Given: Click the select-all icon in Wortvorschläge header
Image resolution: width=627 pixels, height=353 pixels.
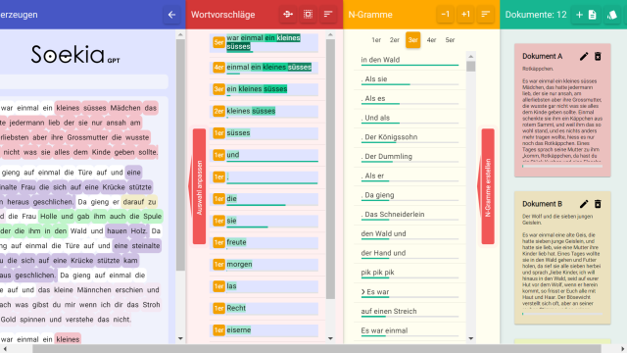Looking at the screenshot, I should (308, 15).
